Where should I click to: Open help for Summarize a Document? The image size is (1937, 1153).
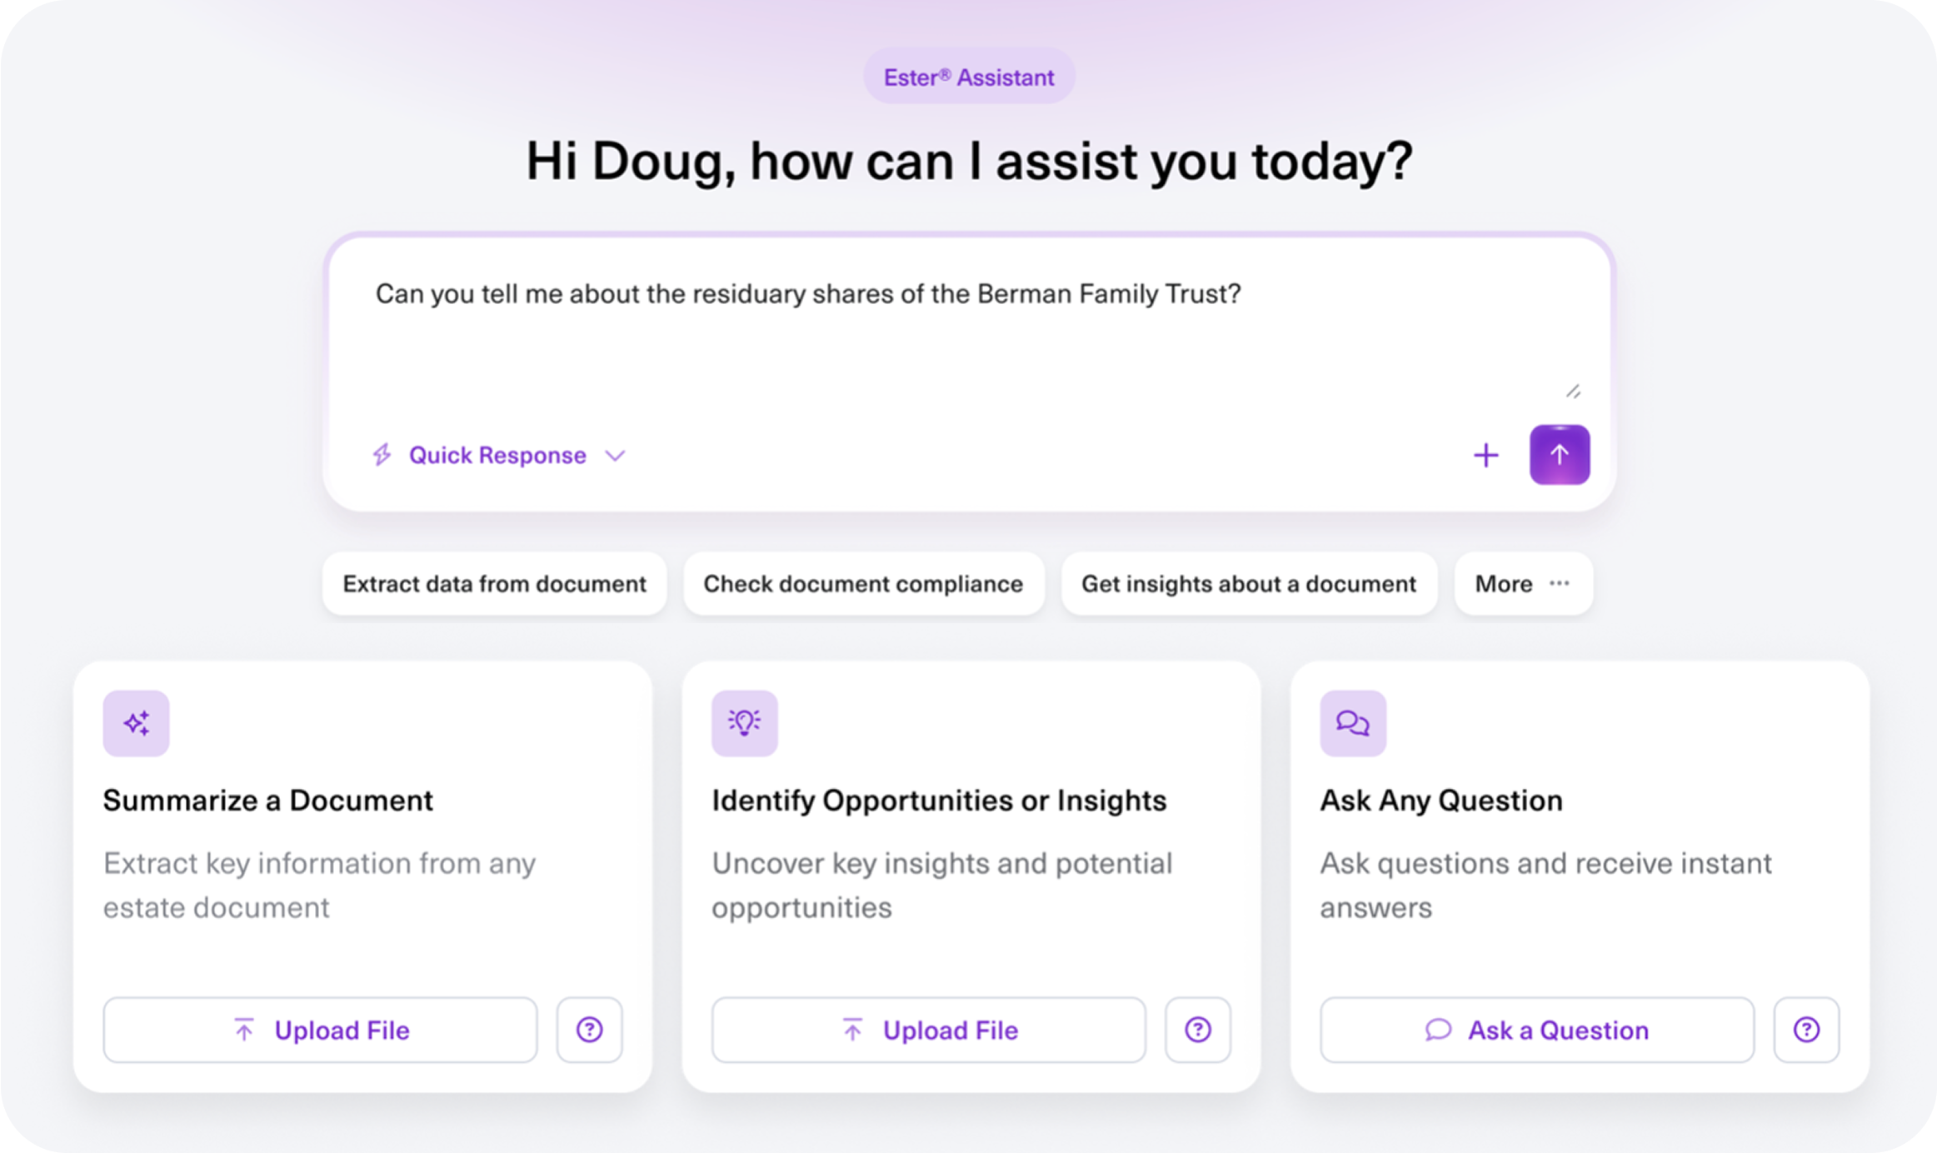(589, 1030)
